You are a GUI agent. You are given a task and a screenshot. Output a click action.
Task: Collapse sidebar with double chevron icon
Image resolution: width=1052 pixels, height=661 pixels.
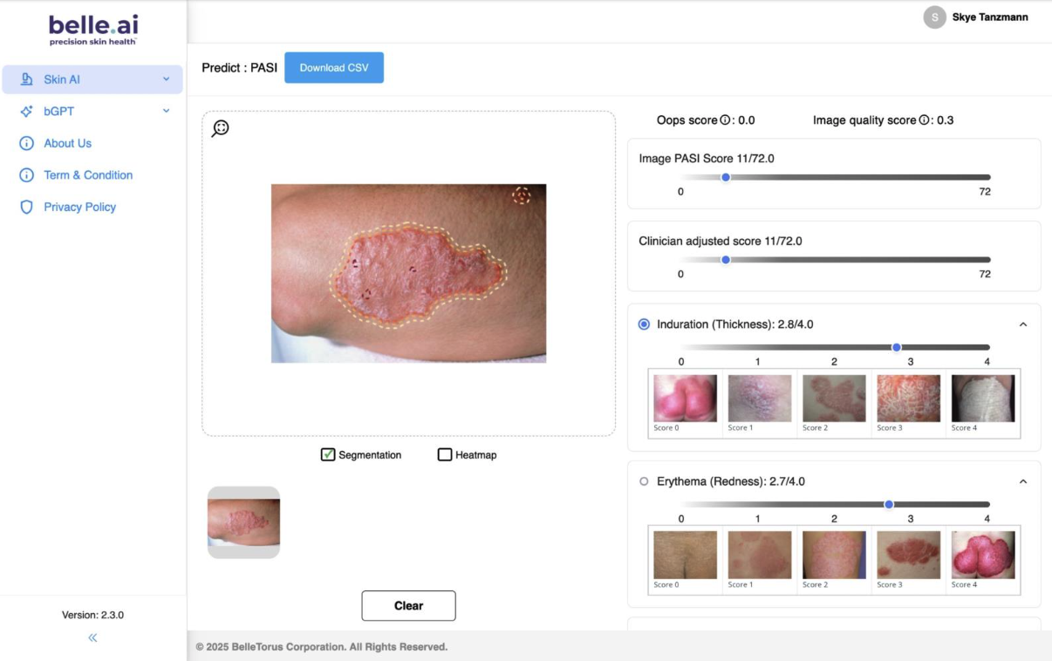tap(92, 637)
